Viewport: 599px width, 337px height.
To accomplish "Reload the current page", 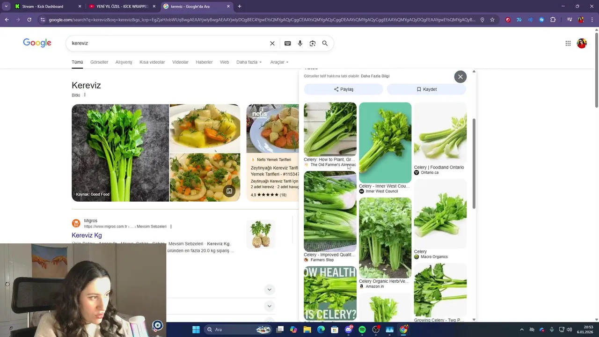I will (x=29, y=20).
